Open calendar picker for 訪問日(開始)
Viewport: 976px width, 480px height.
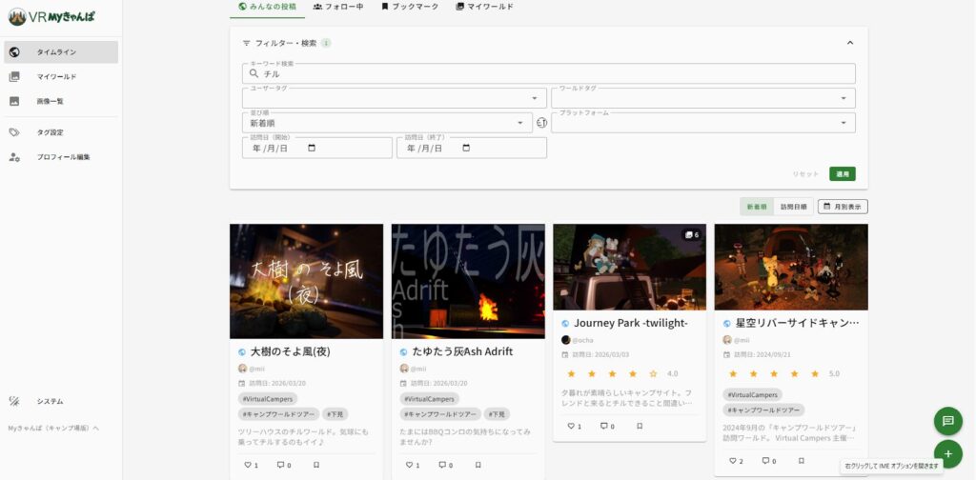pos(312,148)
